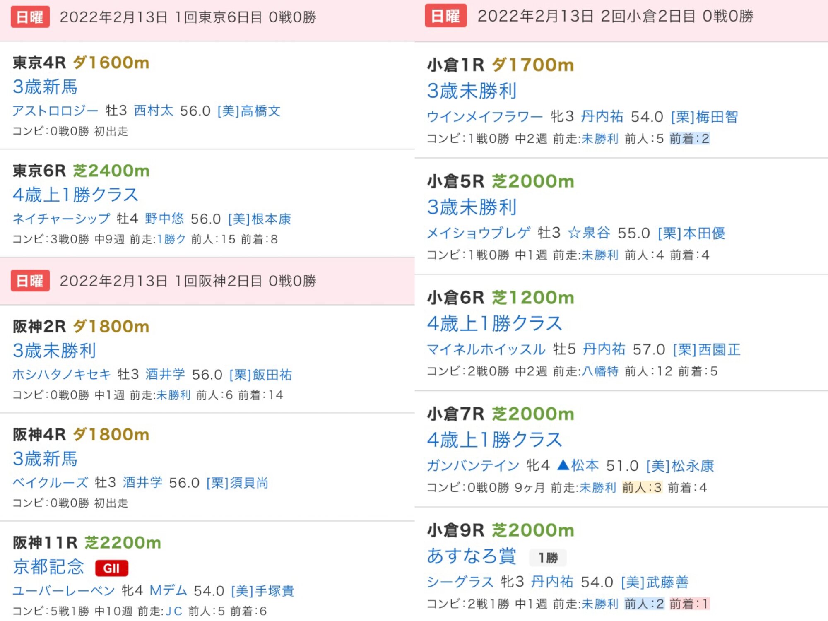Viewport: 828px width, 621px height.
Task: Click the 日曜 badge beside 2回小倉2日目
Action: point(445,16)
